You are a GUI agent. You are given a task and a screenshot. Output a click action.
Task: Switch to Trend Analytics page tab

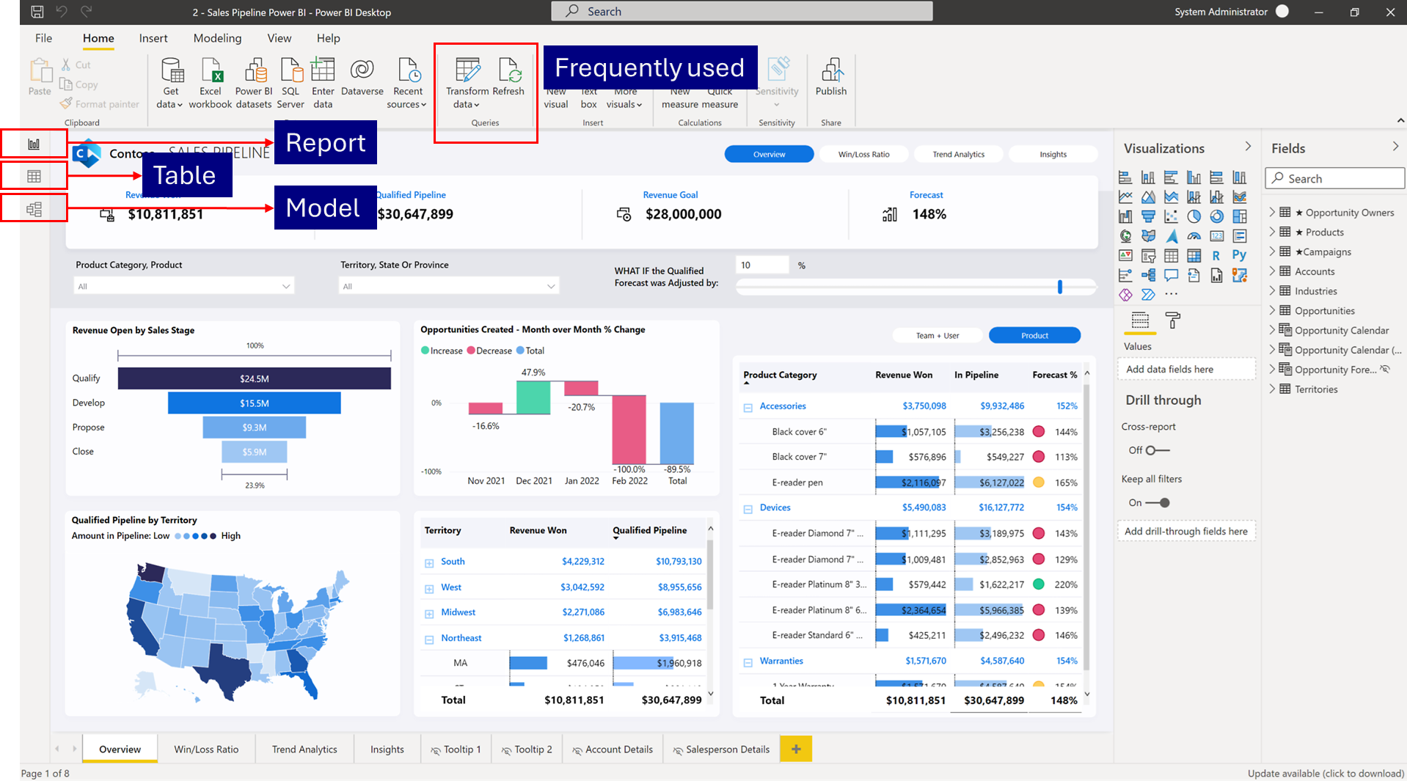[304, 749]
